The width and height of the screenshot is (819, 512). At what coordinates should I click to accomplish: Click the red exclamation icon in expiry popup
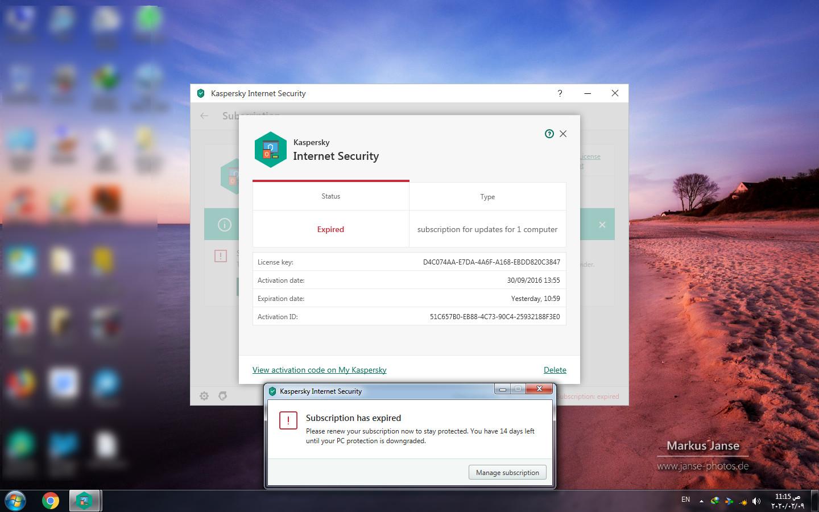(288, 420)
